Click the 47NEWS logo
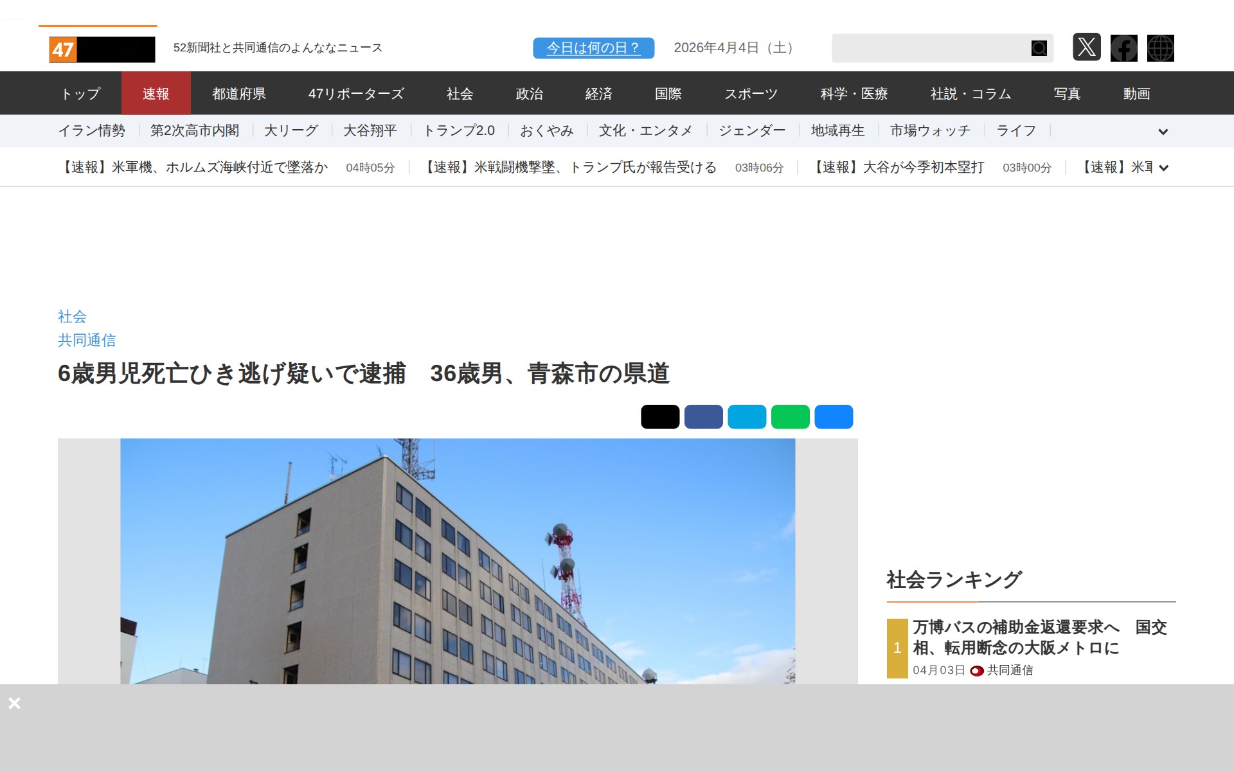1234x771 pixels. [x=102, y=49]
